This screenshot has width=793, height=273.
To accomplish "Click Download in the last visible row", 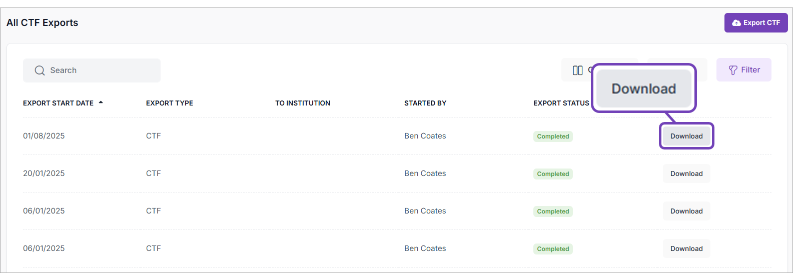I will pyautogui.click(x=686, y=248).
